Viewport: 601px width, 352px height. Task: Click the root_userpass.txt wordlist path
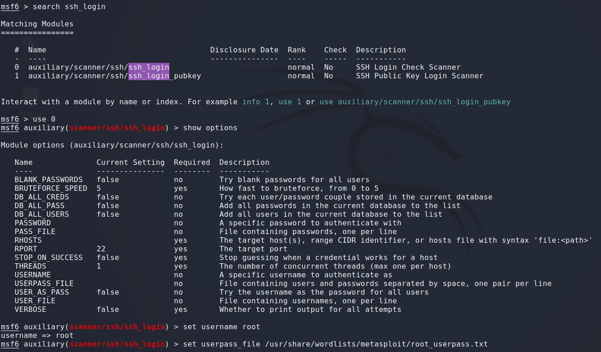click(x=335, y=344)
